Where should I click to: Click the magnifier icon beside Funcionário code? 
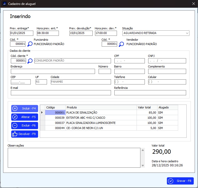click(30, 44)
